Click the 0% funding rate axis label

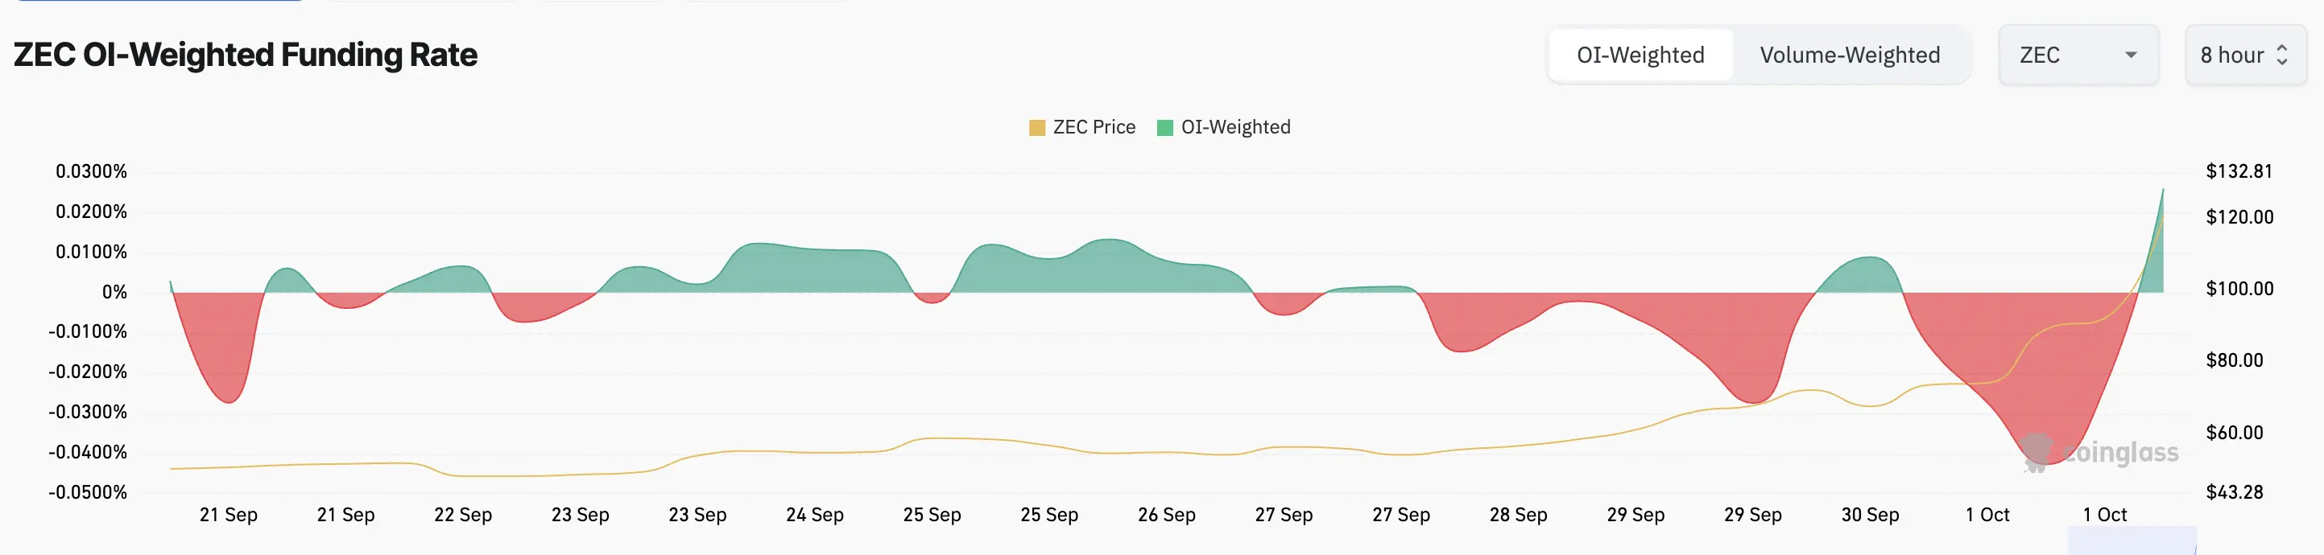[114, 292]
